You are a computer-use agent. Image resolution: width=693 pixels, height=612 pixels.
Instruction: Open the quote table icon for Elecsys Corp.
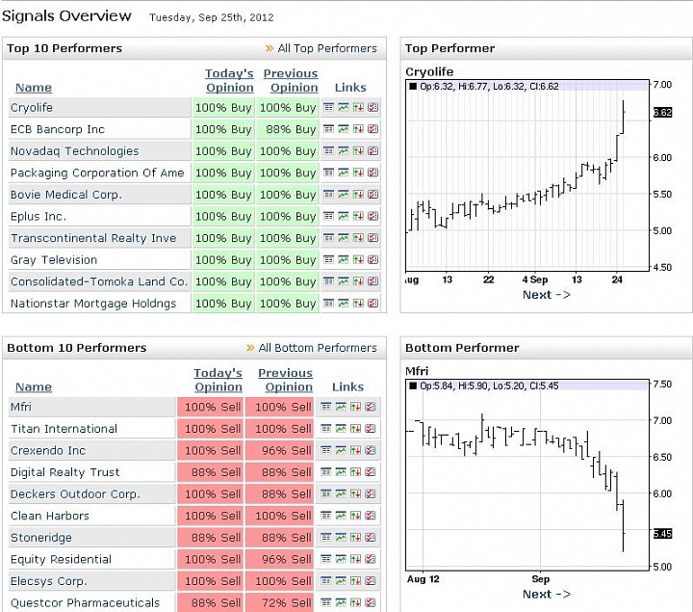click(325, 580)
